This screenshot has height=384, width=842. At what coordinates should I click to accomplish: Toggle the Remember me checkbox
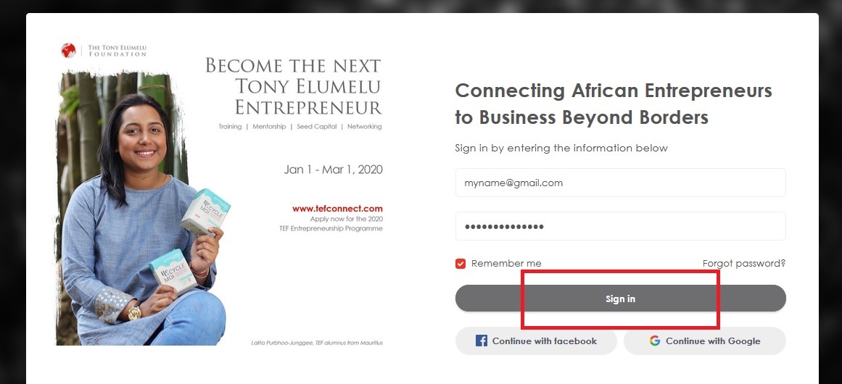tap(461, 263)
